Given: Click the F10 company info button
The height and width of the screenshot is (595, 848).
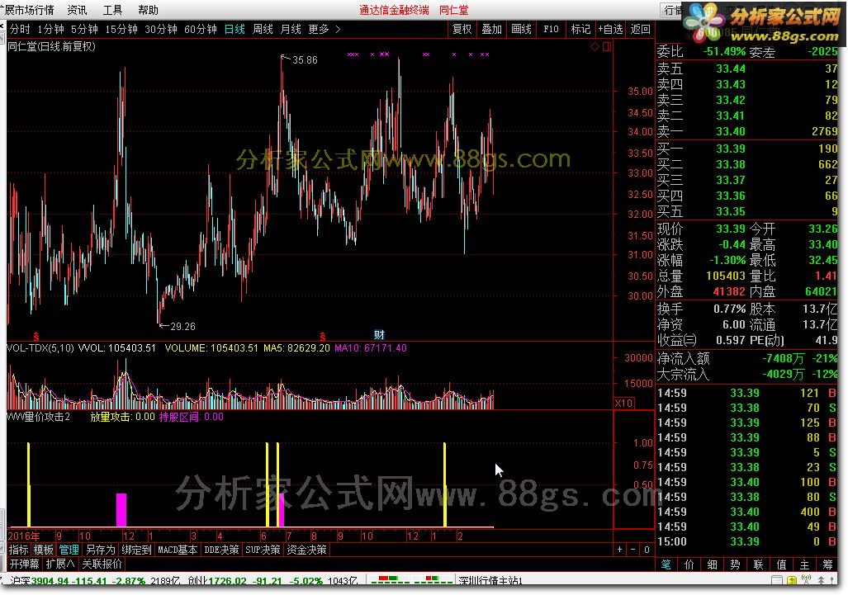Looking at the screenshot, I should 551,29.
